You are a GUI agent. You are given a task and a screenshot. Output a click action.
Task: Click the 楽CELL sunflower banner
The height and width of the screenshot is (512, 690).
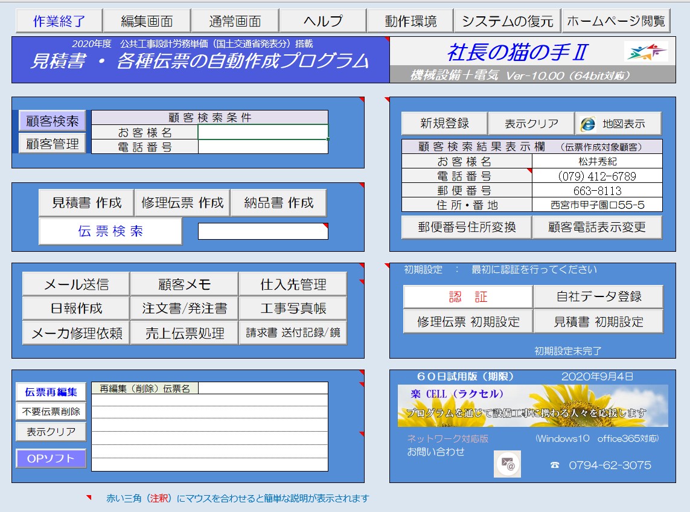533,406
